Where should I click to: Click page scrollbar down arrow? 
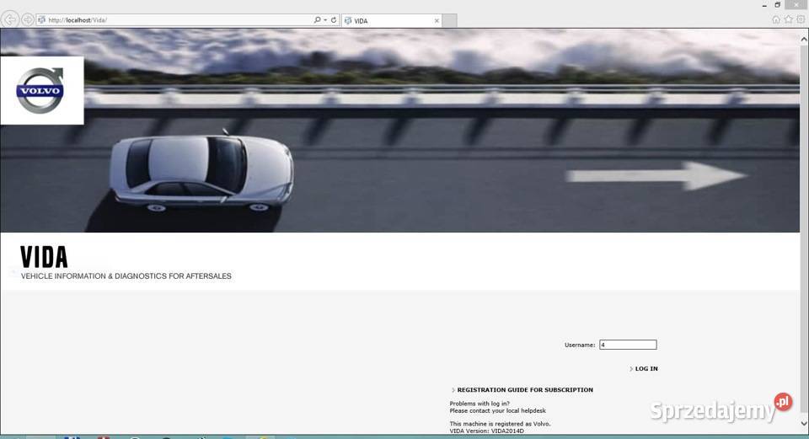[804, 424]
